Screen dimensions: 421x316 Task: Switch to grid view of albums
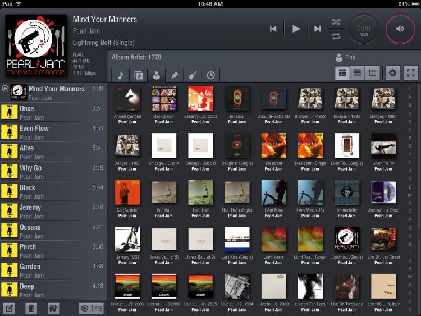(x=342, y=73)
